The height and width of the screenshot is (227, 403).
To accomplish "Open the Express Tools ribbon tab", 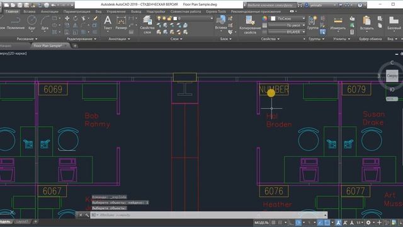I will click(216, 11).
